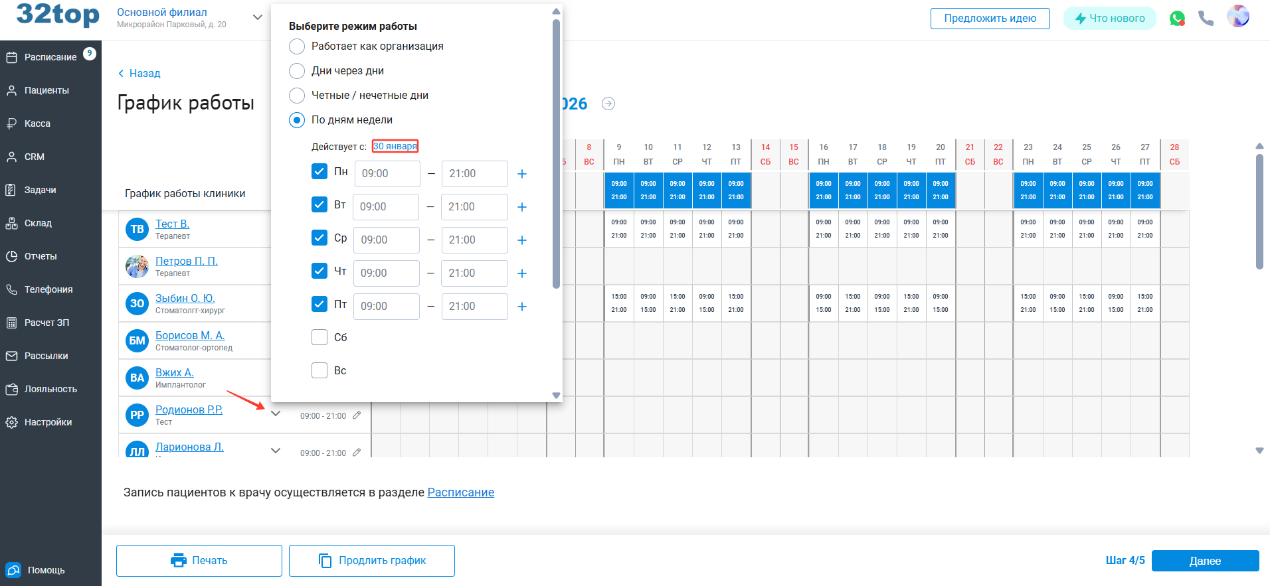The image size is (1270, 586).
Task: Click the phone call icon in header
Action: pyautogui.click(x=1206, y=19)
